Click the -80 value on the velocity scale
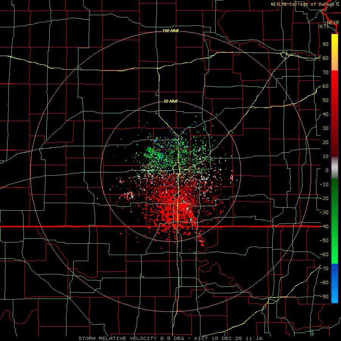 tap(324, 283)
